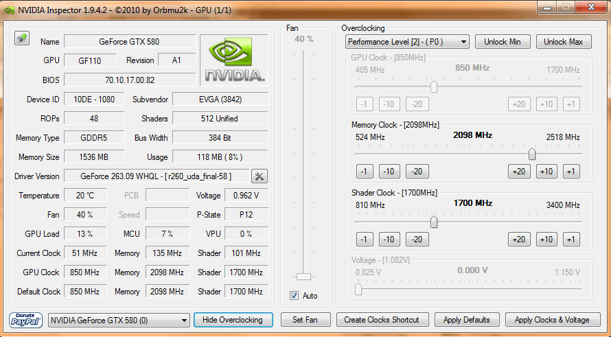The image size is (611, 337).
Task: Click the P-State field P12
Action: click(246, 215)
